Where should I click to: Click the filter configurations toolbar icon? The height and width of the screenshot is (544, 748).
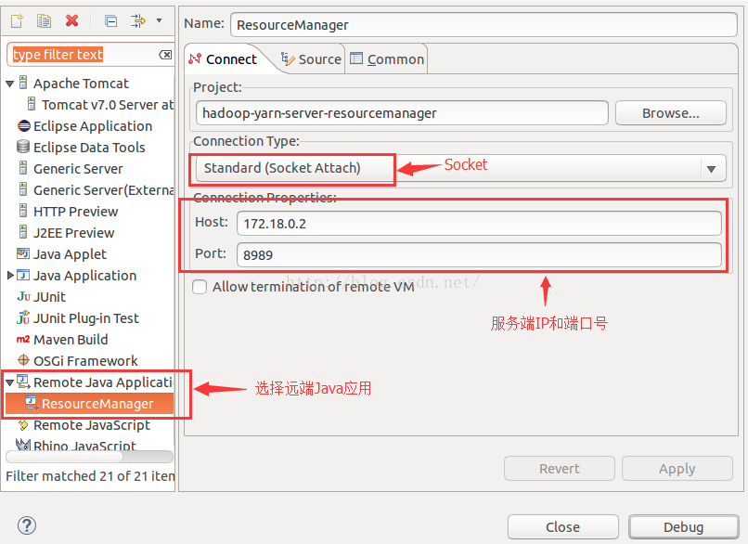[138, 20]
